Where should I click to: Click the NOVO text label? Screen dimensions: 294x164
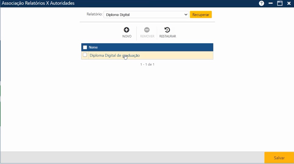click(127, 36)
